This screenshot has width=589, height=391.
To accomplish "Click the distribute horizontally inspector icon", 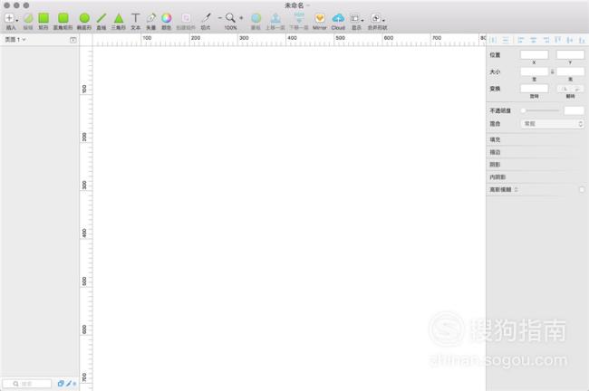I will 494,40.
